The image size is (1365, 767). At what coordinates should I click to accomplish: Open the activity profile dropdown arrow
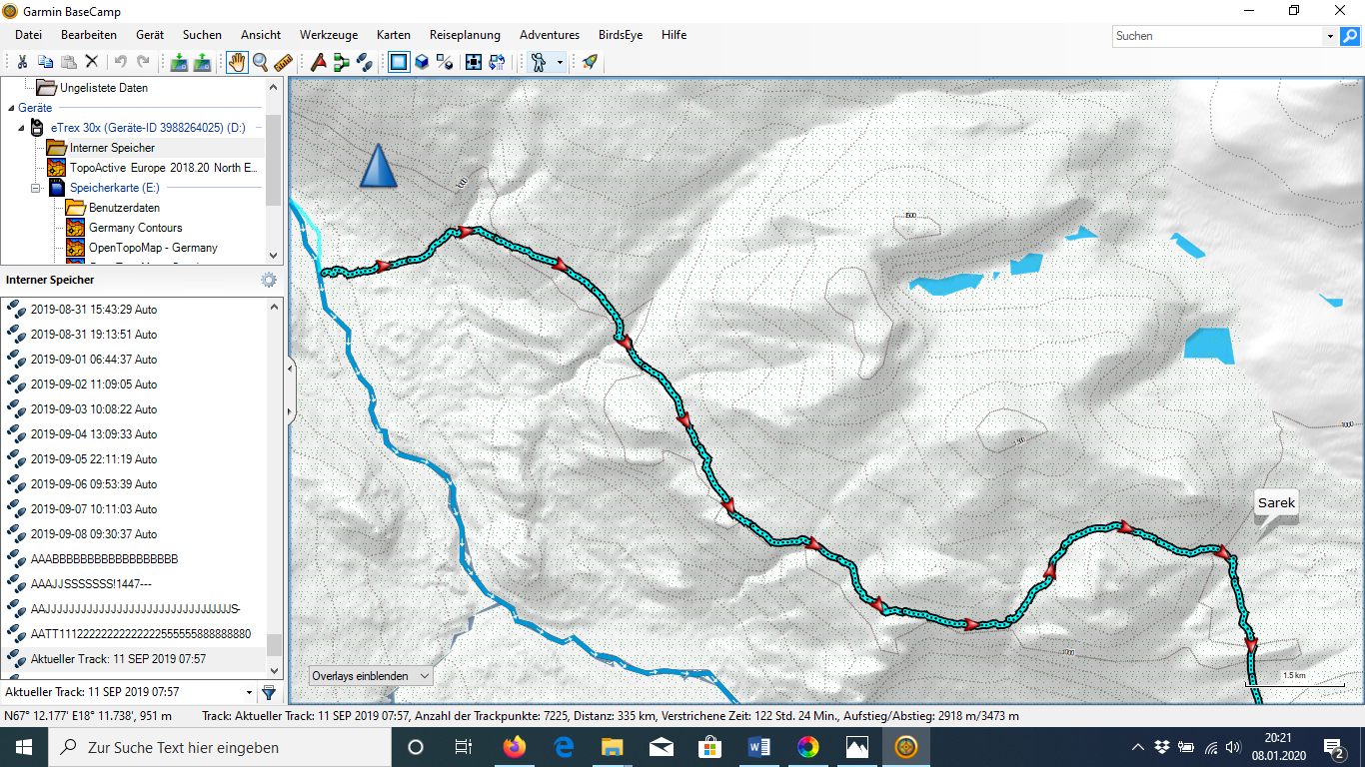tap(560, 62)
